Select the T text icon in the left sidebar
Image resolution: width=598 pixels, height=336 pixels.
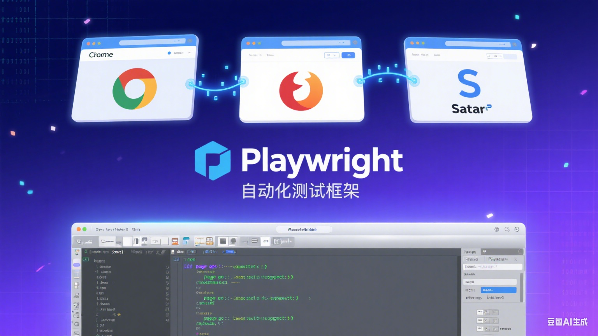pos(77,274)
